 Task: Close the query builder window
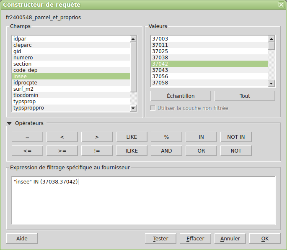[281, 5]
